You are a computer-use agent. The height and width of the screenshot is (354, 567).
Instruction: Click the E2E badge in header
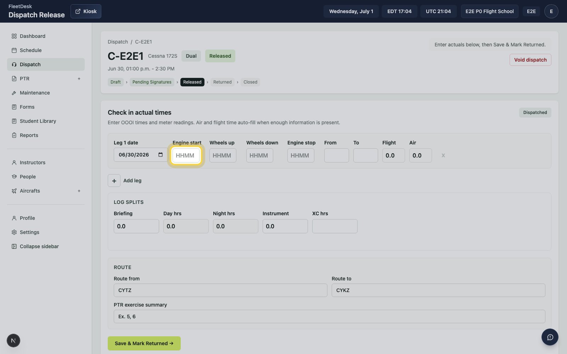[x=531, y=11]
